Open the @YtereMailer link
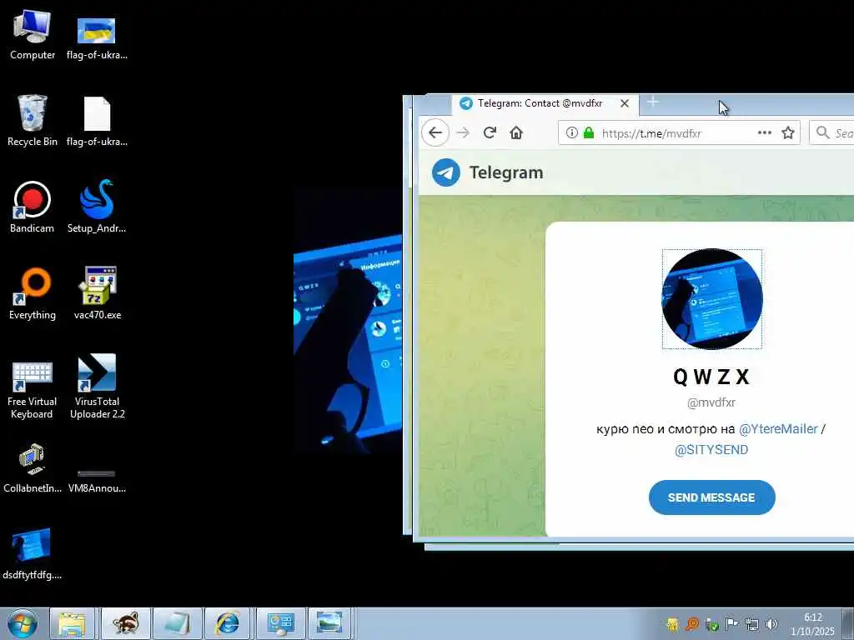This screenshot has height=640, width=854. click(x=778, y=429)
